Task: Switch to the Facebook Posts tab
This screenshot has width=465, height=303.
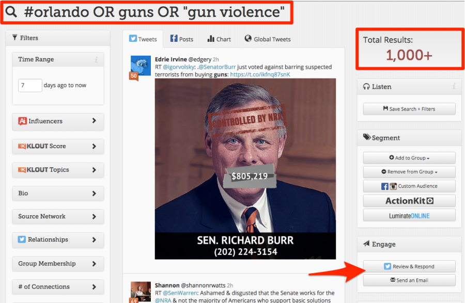Action: pyautogui.click(x=181, y=39)
